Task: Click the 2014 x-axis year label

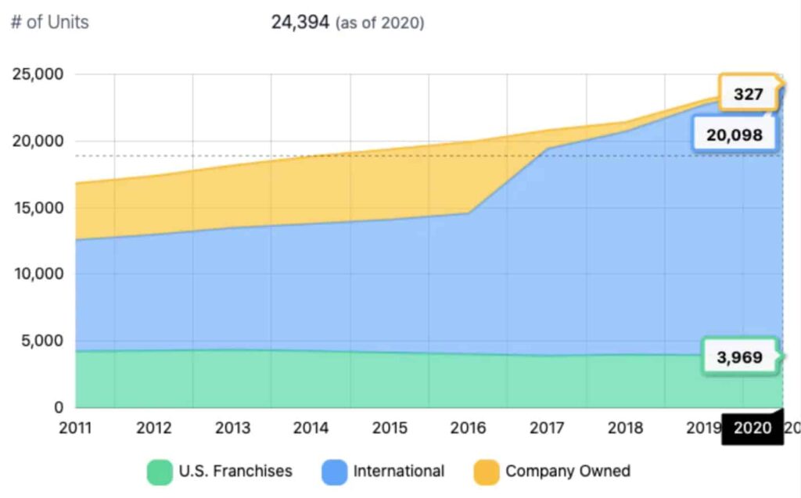Action: coord(311,428)
